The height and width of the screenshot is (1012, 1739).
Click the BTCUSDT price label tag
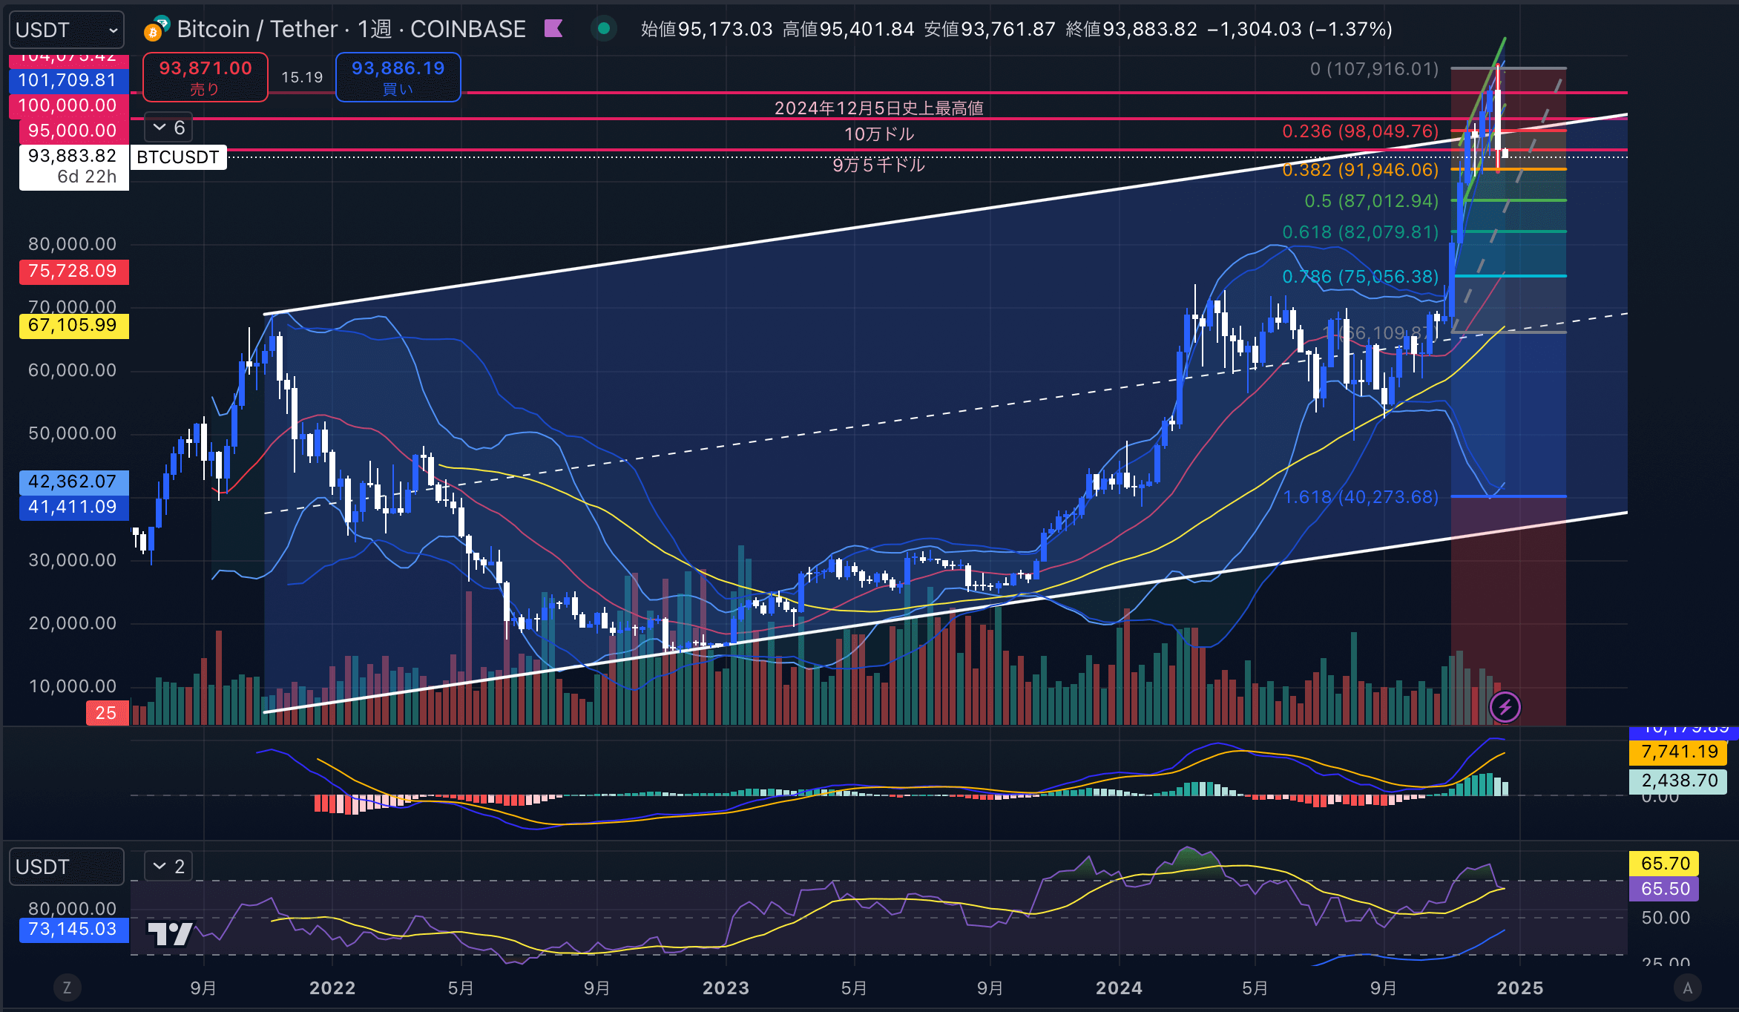click(178, 157)
